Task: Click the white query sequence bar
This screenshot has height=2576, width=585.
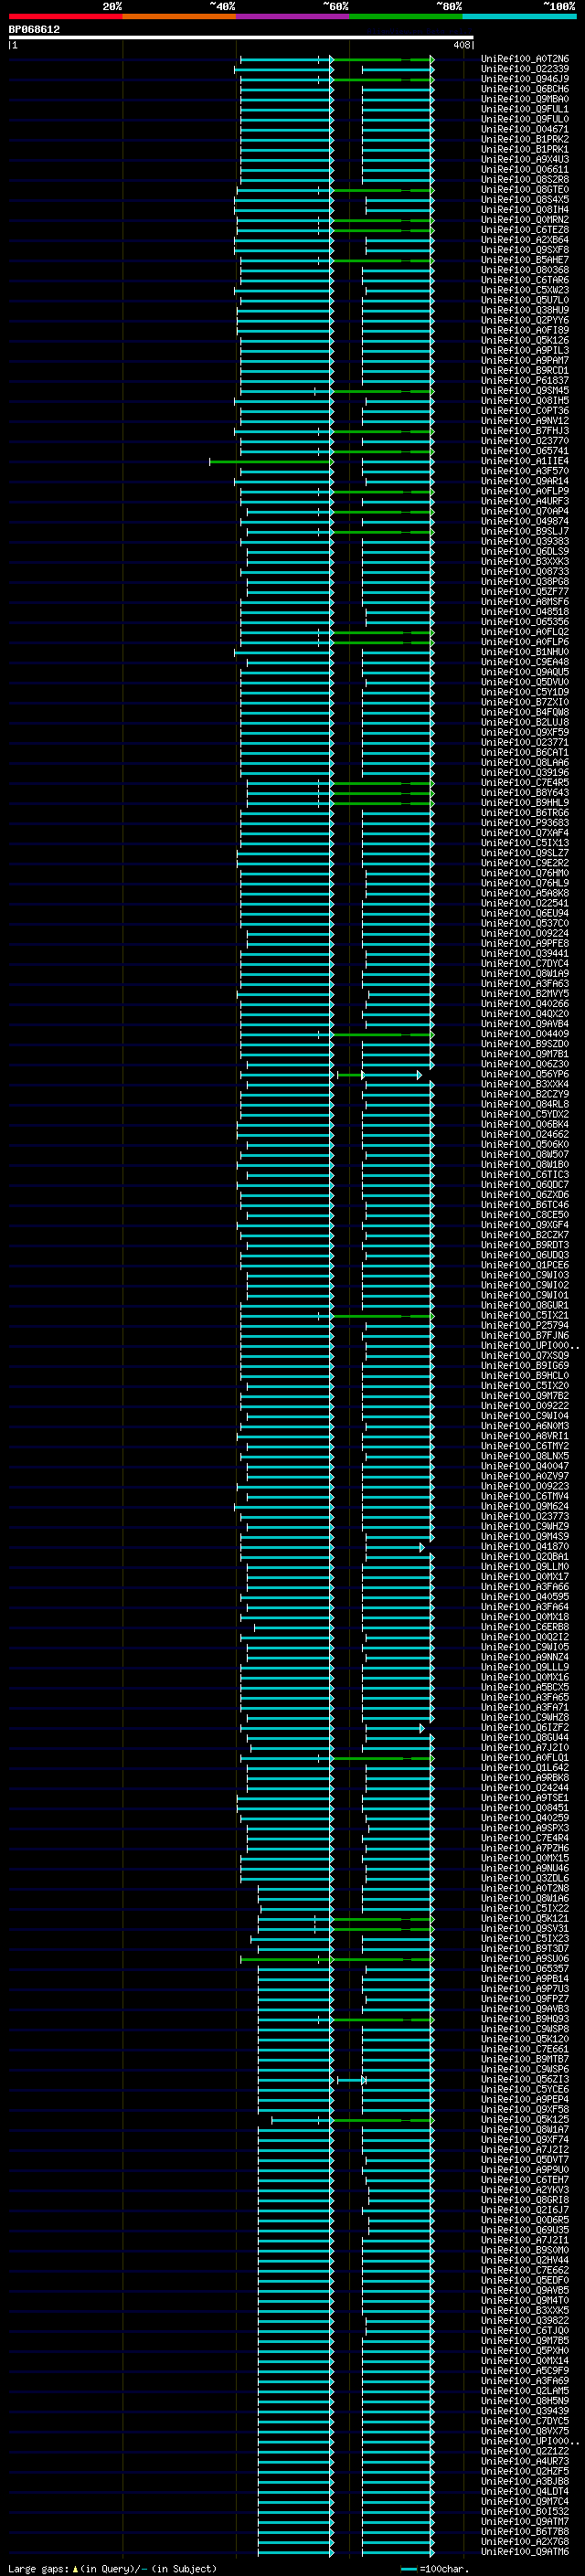Action: (x=241, y=37)
